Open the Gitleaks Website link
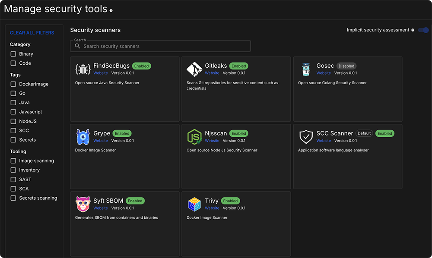 (x=212, y=73)
